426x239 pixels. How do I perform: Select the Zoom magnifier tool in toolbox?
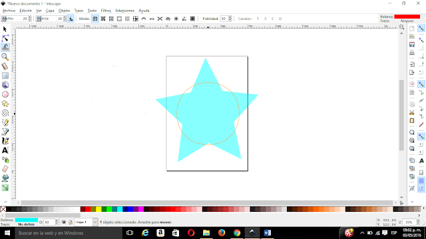[5, 57]
